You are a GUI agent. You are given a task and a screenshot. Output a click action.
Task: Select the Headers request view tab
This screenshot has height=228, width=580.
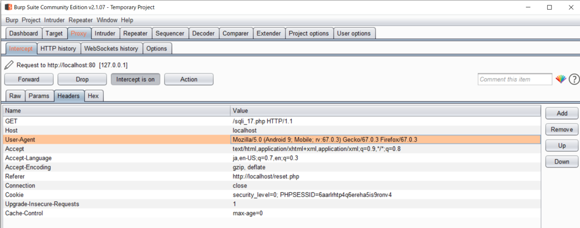(69, 96)
